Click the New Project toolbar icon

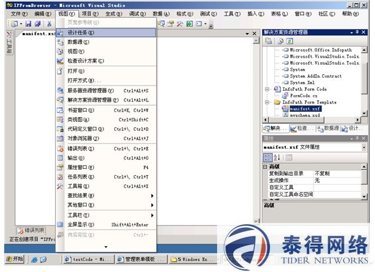(14, 24)
